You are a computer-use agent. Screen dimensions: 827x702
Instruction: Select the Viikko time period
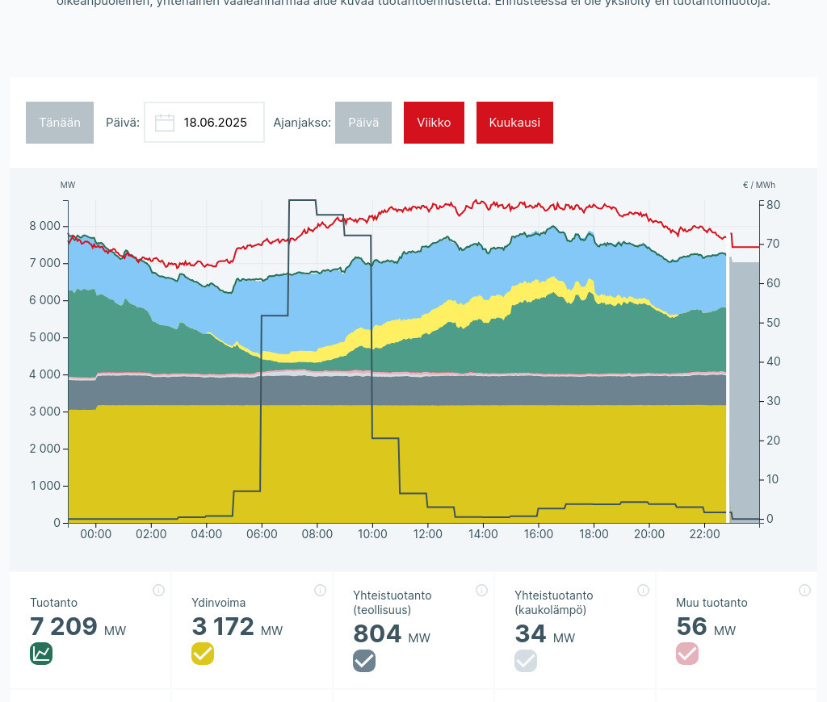click(434, 123)
